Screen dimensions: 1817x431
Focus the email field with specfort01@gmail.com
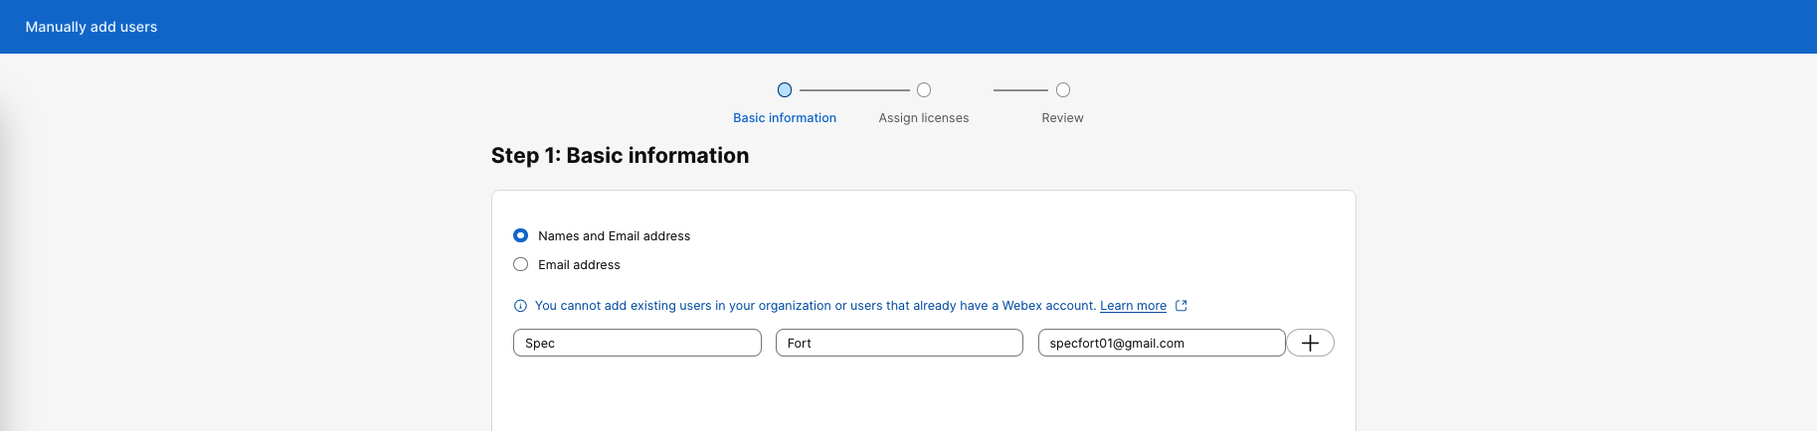1161,343
